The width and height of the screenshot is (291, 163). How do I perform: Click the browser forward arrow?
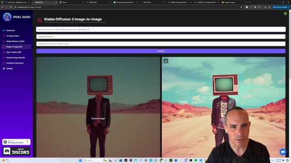pos(6,7)
